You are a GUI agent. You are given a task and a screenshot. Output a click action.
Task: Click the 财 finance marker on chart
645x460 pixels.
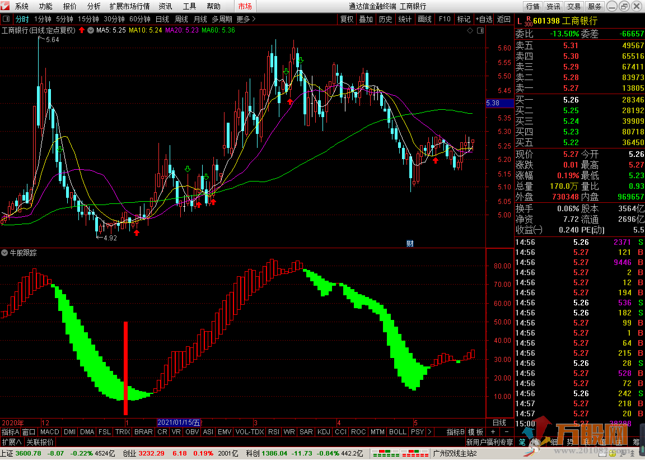410,243
